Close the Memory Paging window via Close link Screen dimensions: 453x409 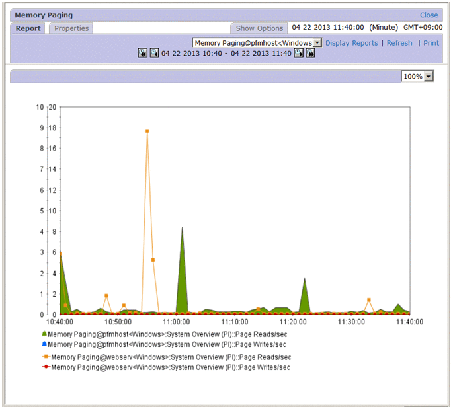pos(429,15)
